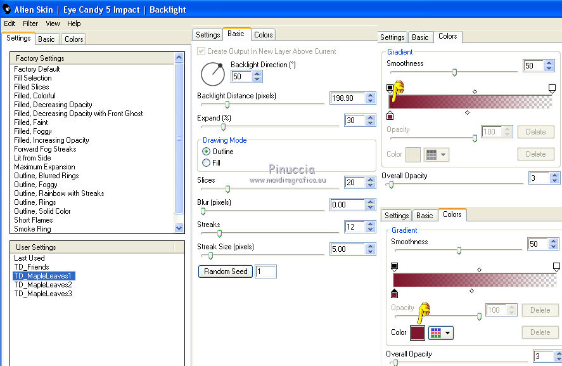Click the Streak Size stepper arrows

[x=371, y=249]
